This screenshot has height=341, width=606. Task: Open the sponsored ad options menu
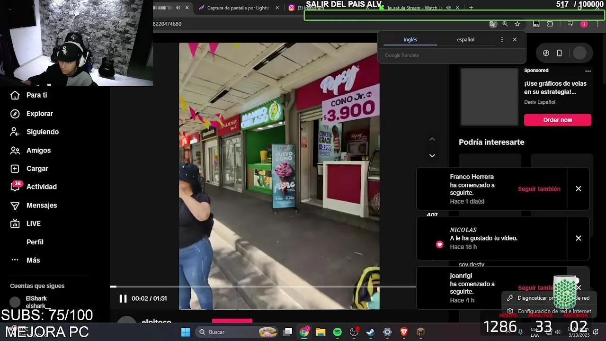(x=588, y=71)
